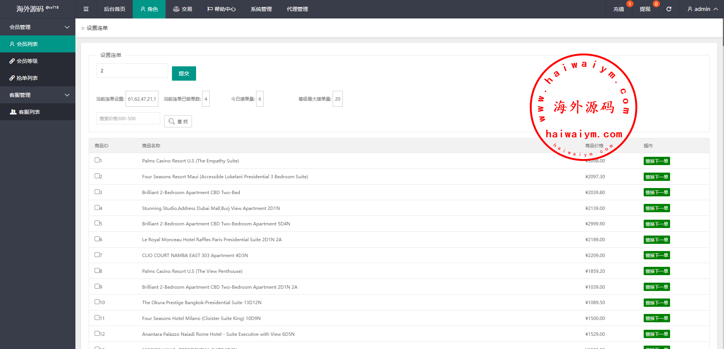Click the 充值 notification with red badge
This screenshot has height=349, width=724.
pyautogui.click(x=618, y=9)
